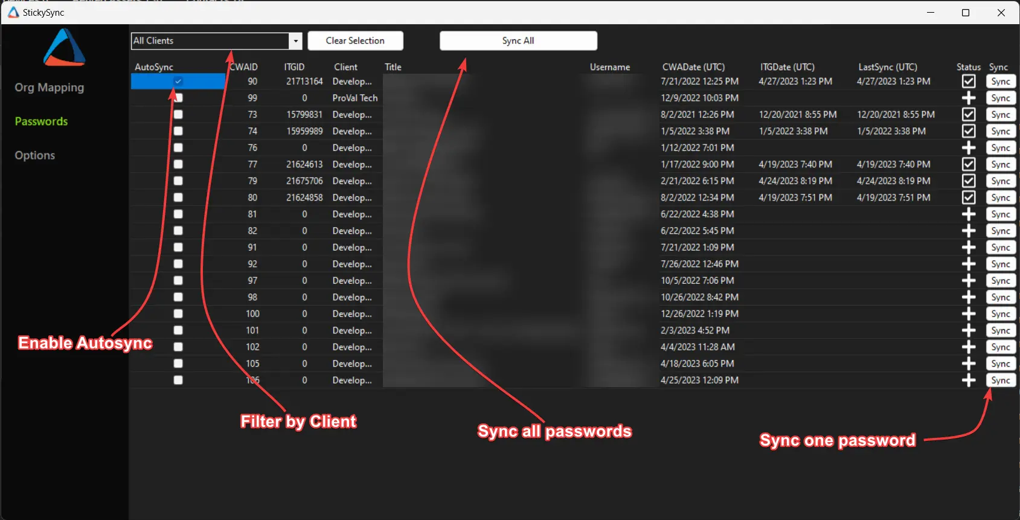The height and width of the screenshot is (520, 1020).
Task: Sort by the Client column header
Action: [x=345, y=67]
